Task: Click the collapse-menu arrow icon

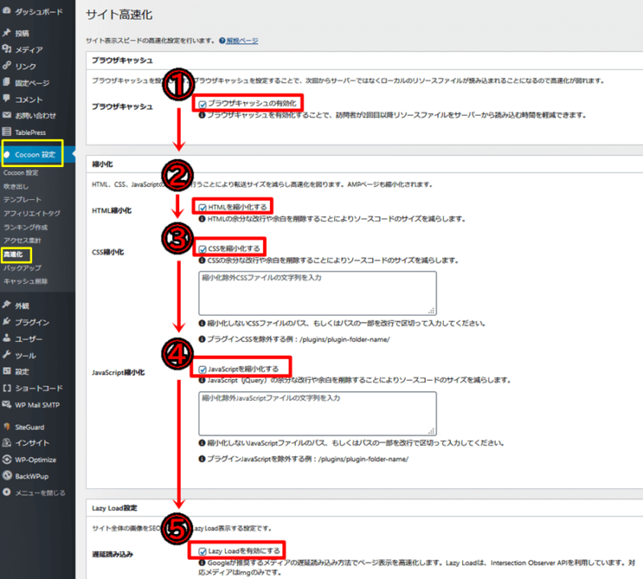Action: [6, 492]
